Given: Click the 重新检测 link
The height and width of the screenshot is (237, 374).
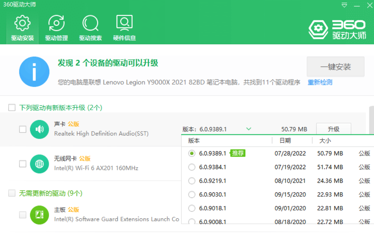Looking at the screenshot, I should click(320, 82).
